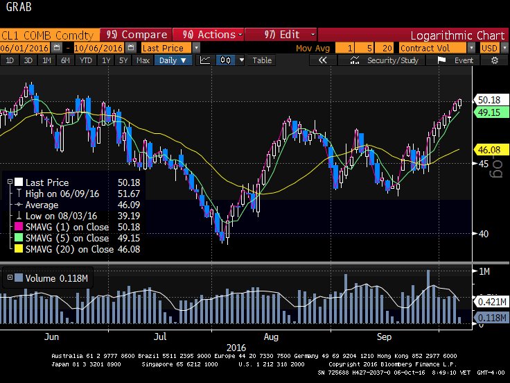Viewport: 510px width, 383px height.
Task: Click the Volume legend color swatch
Action: coord(19,278)
